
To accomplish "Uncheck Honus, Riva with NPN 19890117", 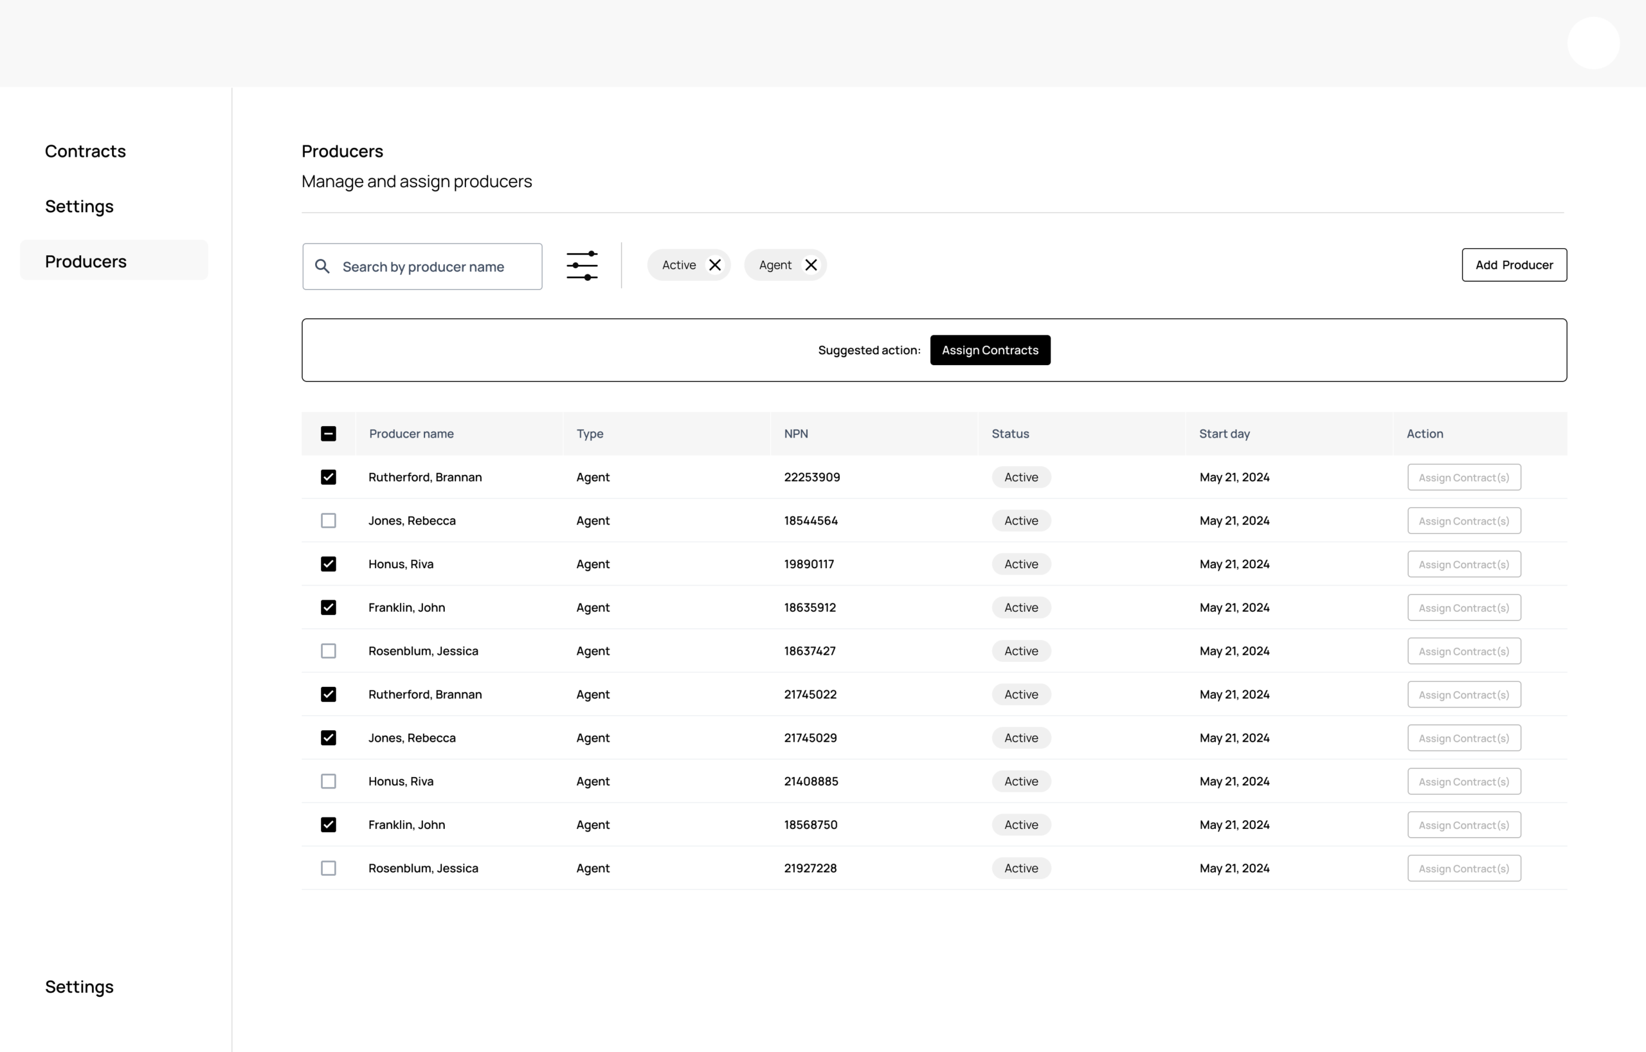I will [328, 564].
